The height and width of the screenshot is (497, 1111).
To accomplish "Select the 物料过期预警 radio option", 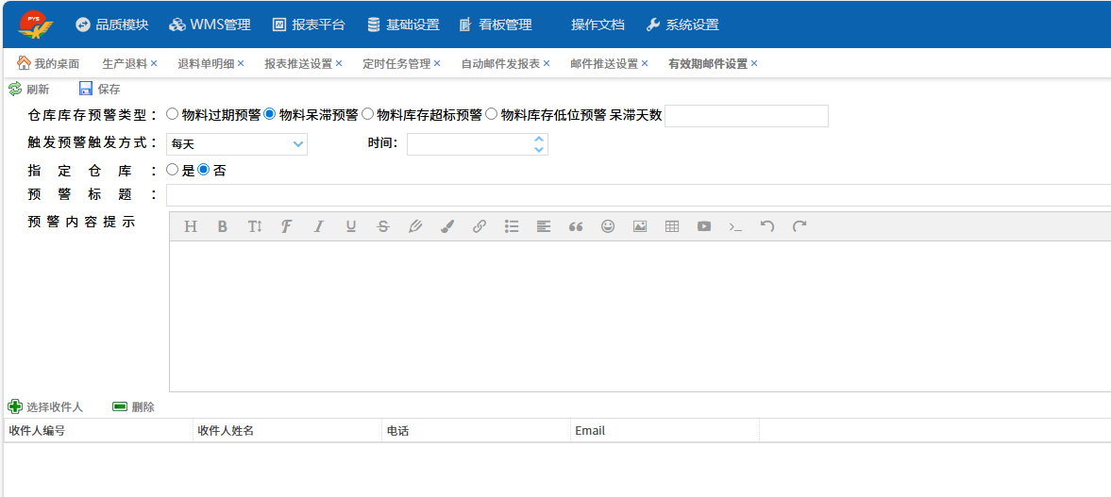I will pyautogui.click(x=172, y=114).
